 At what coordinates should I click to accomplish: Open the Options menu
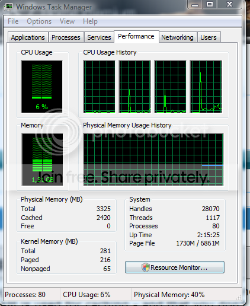click(x=39, y=21)
